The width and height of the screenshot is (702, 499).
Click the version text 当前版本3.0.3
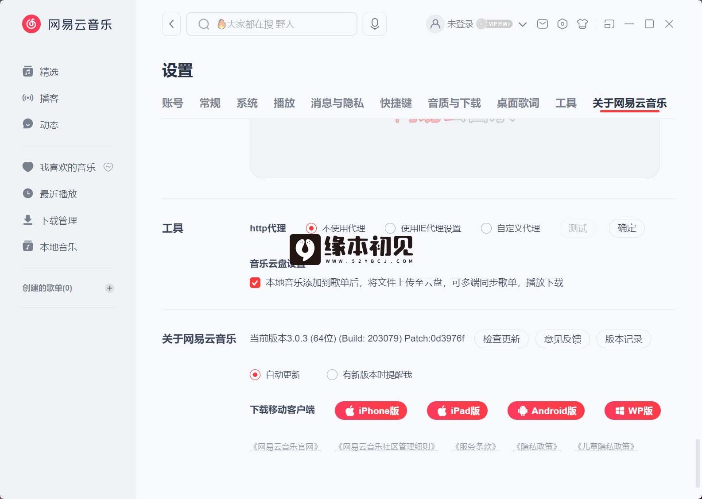[279, 338]
